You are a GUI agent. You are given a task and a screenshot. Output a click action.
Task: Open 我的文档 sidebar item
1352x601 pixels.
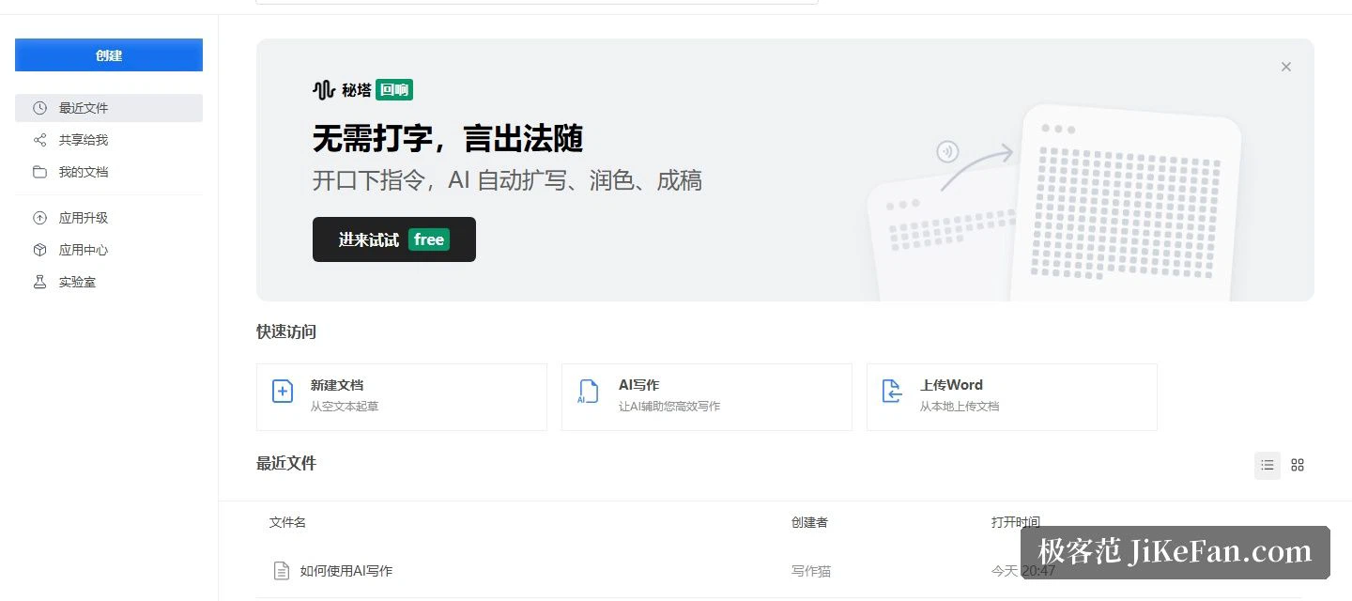tap(109, 172)
